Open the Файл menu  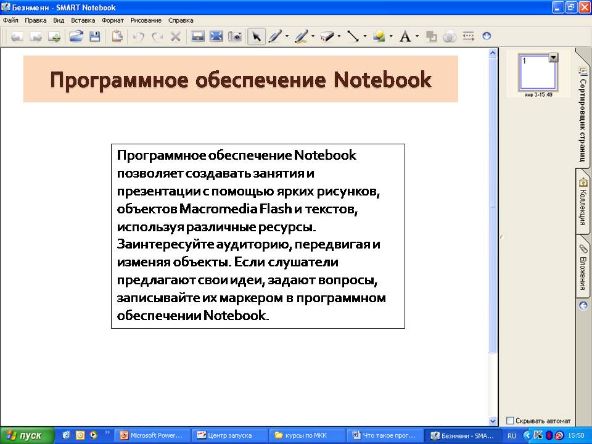10,20
